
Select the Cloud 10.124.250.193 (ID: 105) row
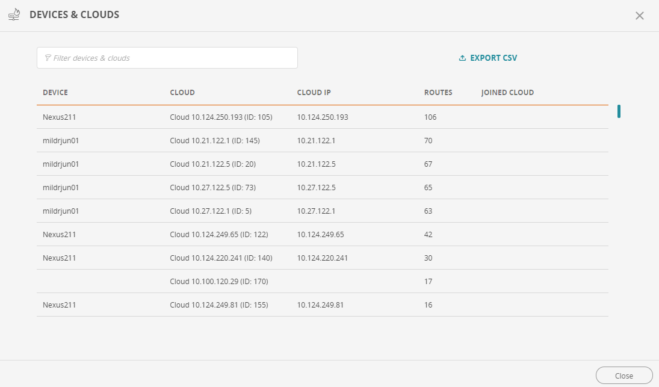[221, 117]
